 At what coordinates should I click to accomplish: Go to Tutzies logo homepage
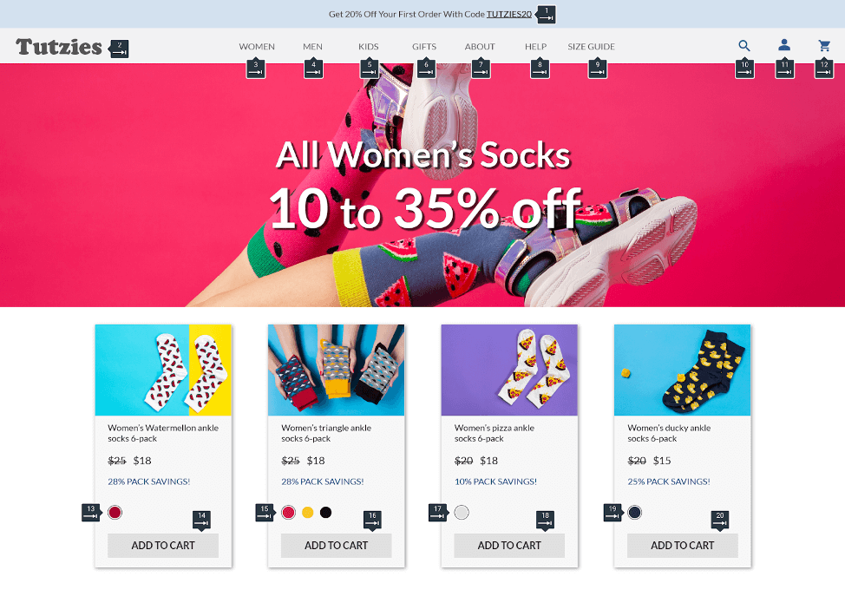click(59, 47)
